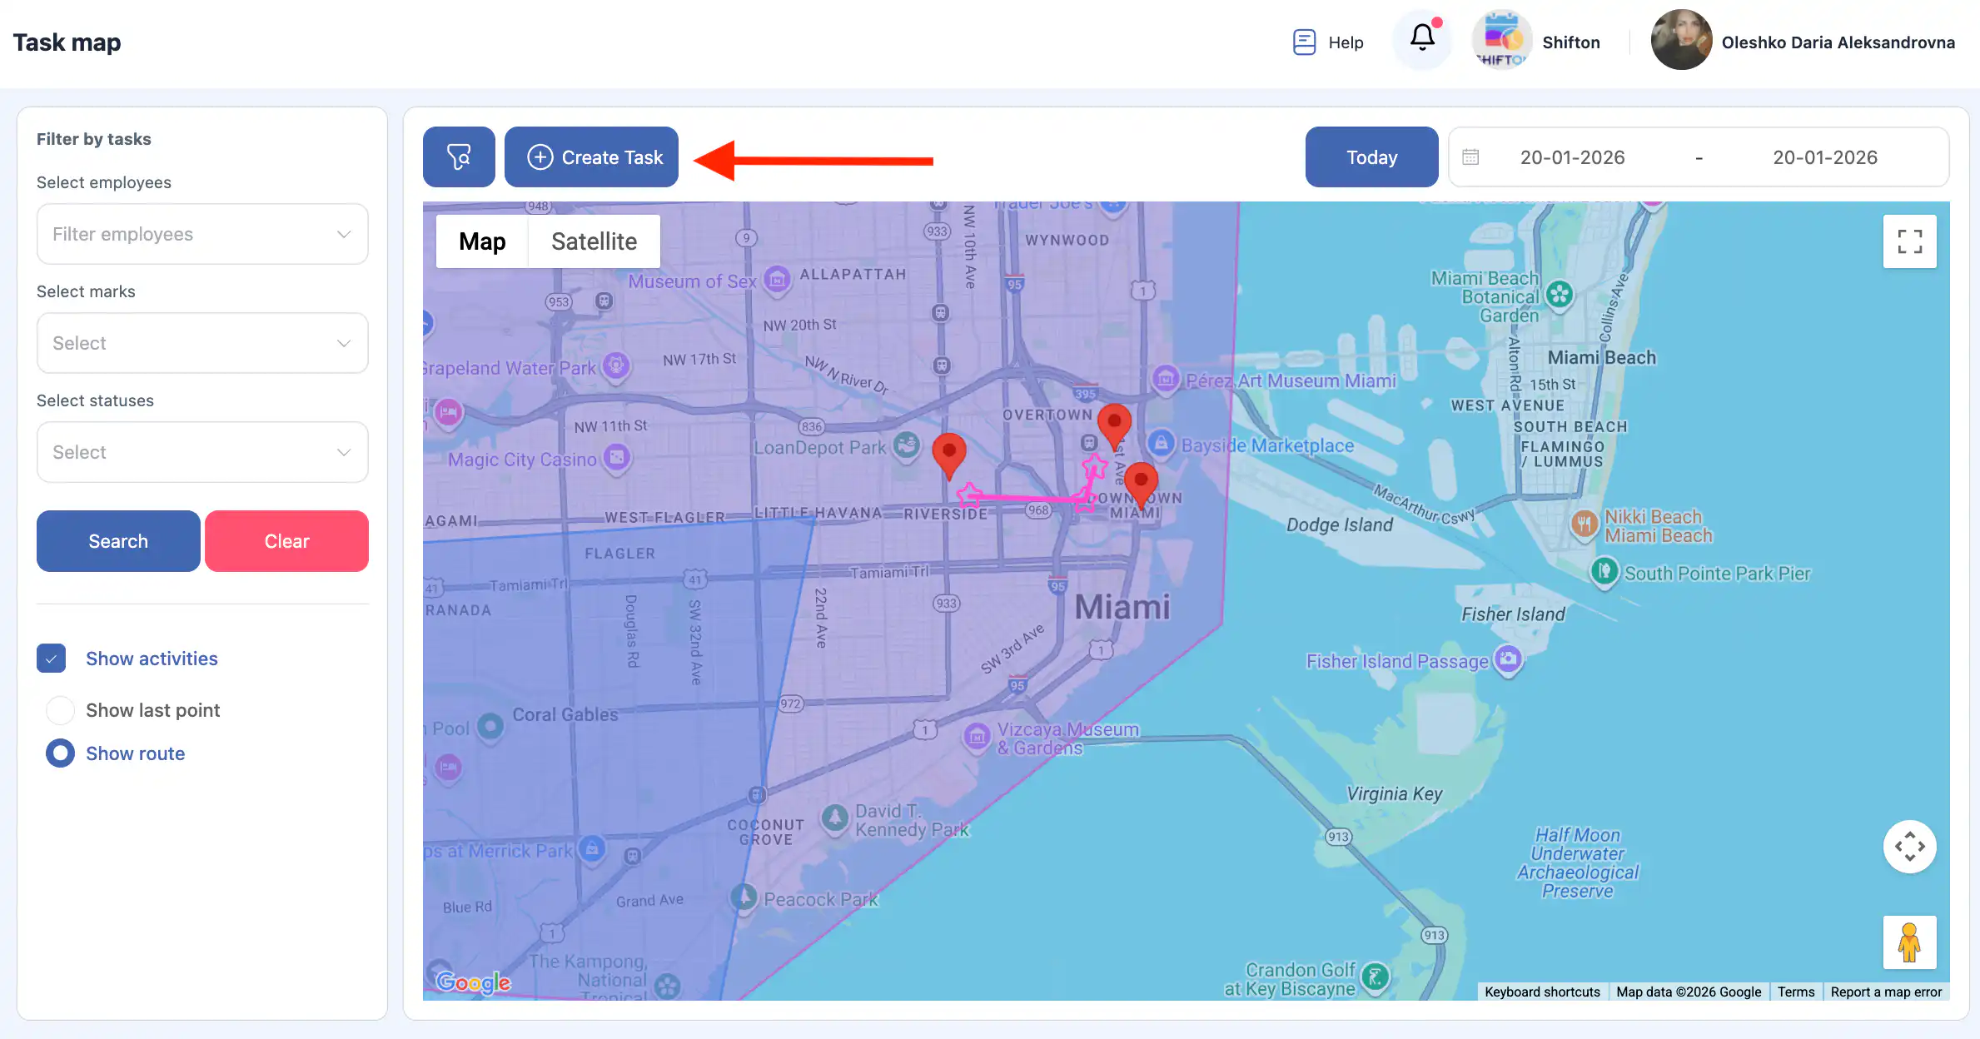
Task: Toggle fullscreen map view
Action: pyautogui.click(x=1909, y=241)
